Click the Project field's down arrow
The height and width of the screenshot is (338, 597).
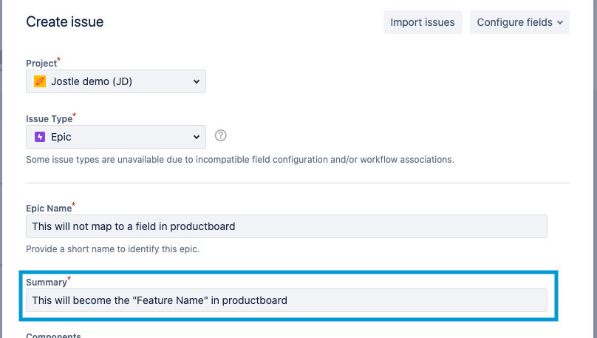click(196, 81)
